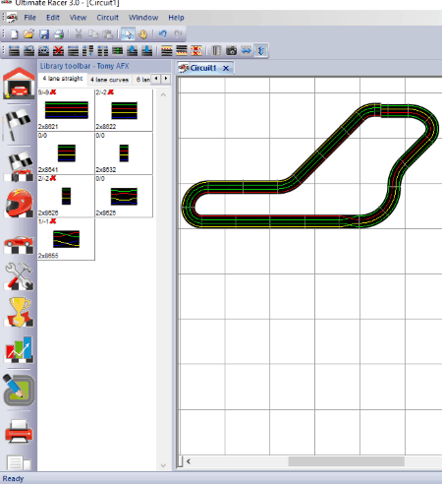Click the grey gate icon before the camera
This screenshot has height=484, width=442.
click(216, 50)
